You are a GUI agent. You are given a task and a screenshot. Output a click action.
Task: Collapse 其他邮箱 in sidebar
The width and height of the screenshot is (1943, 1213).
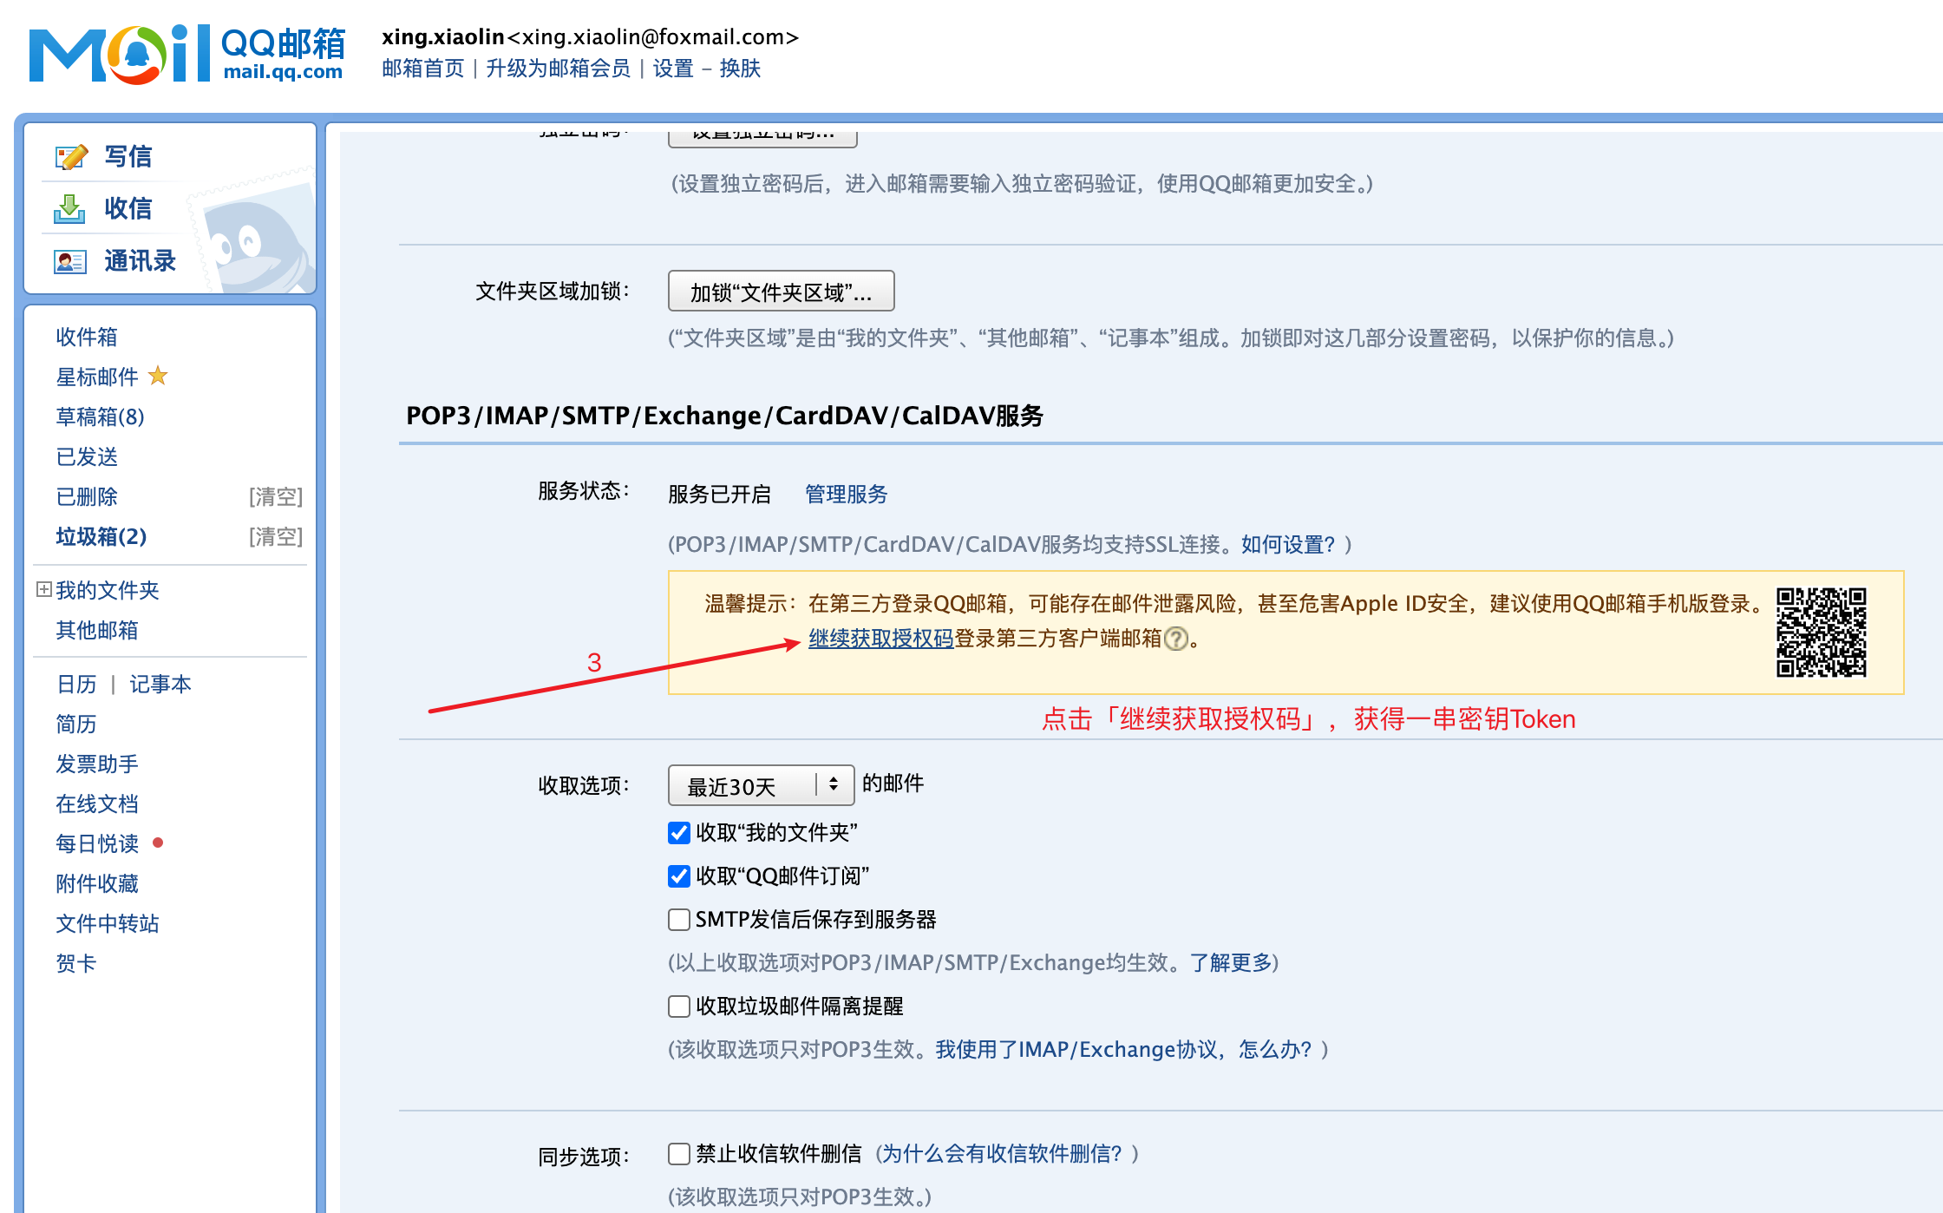tap(96, 631)
